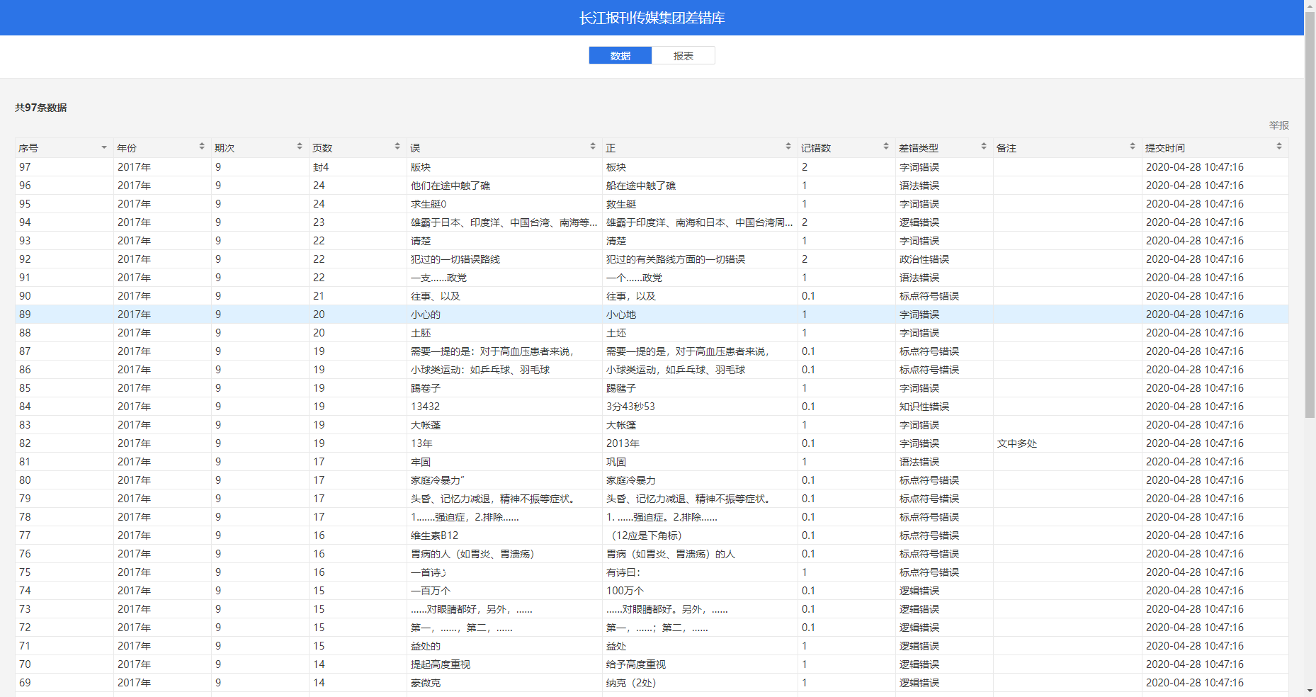Click the 提交时间 column sort icon
Image resolution: width=1316 pixels, height=697 pixels.
[1279, 147]
